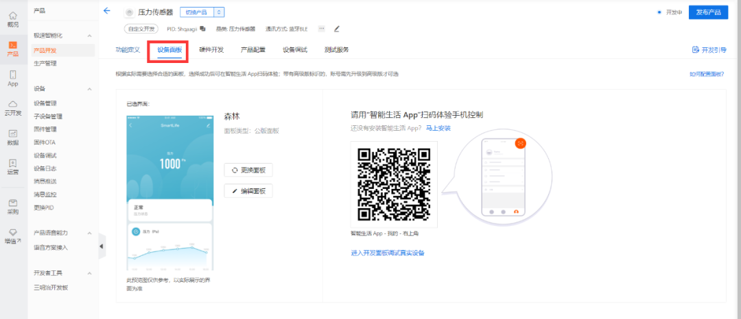Switch to the 测试服务 tab
The image size is (741, 319).
(x=336, y=50)
